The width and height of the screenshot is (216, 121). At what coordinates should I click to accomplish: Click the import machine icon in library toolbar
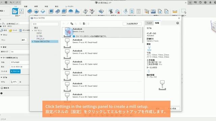84,24
